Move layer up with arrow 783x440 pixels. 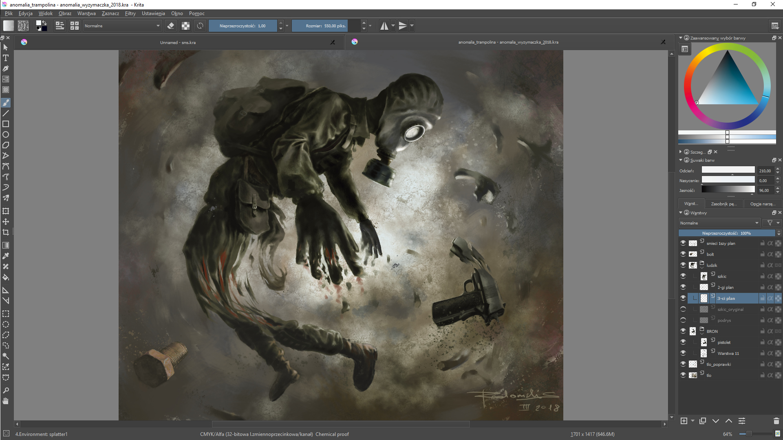729,421
